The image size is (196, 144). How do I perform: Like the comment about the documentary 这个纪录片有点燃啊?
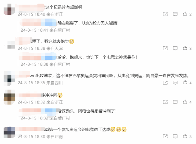pyautogui.click(x=185, y=14)
